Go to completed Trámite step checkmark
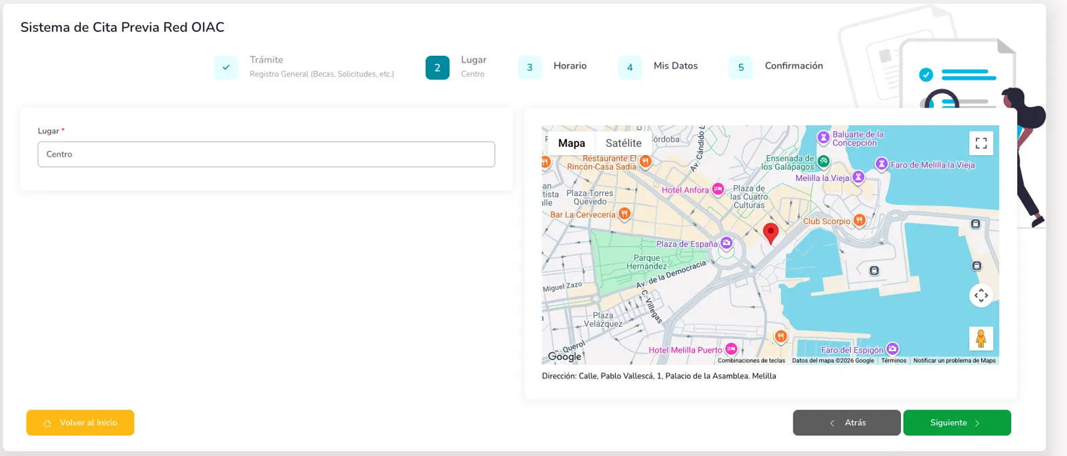 (x=226, y=67)
